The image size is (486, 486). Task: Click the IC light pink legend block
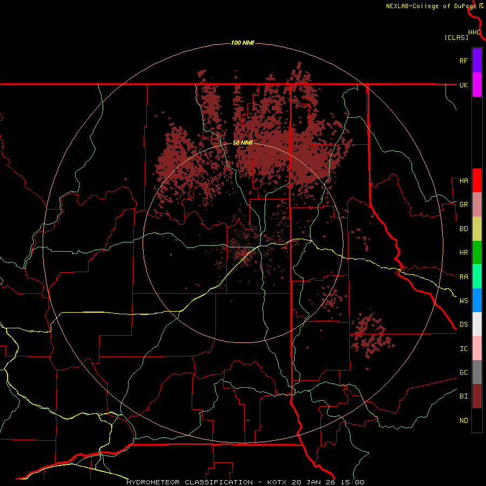point(477,348)
